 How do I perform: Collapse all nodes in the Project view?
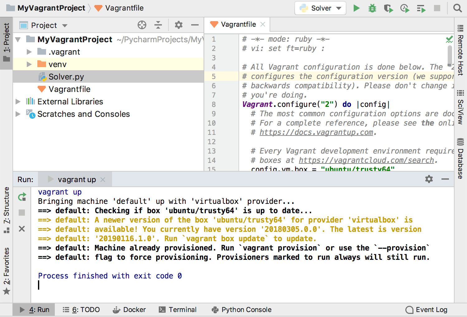pyautogui.click(x=158, y=25)
